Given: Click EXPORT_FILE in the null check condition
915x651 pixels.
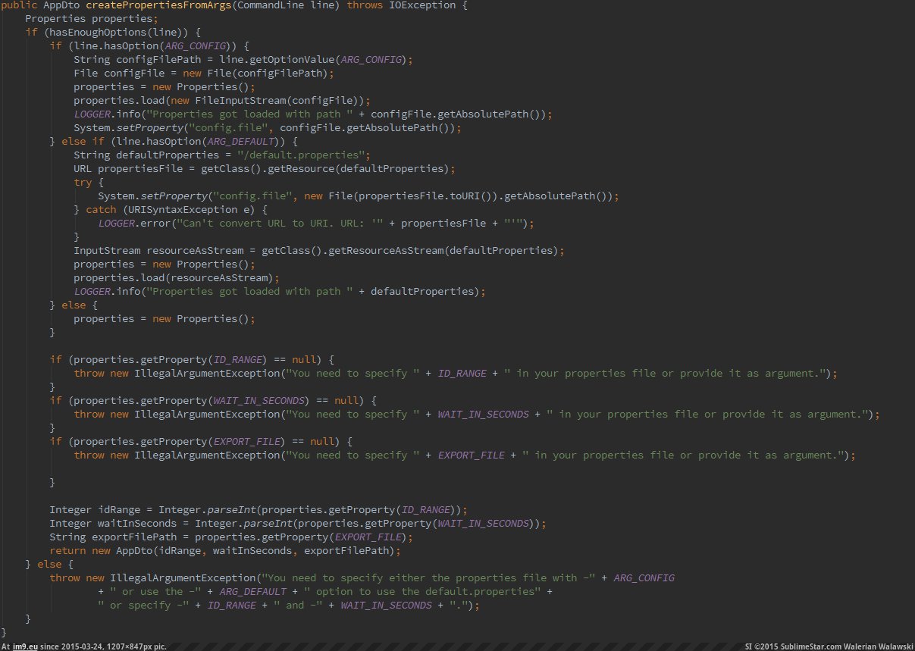Looking at the screenshot, I should [x=247, y=442].
